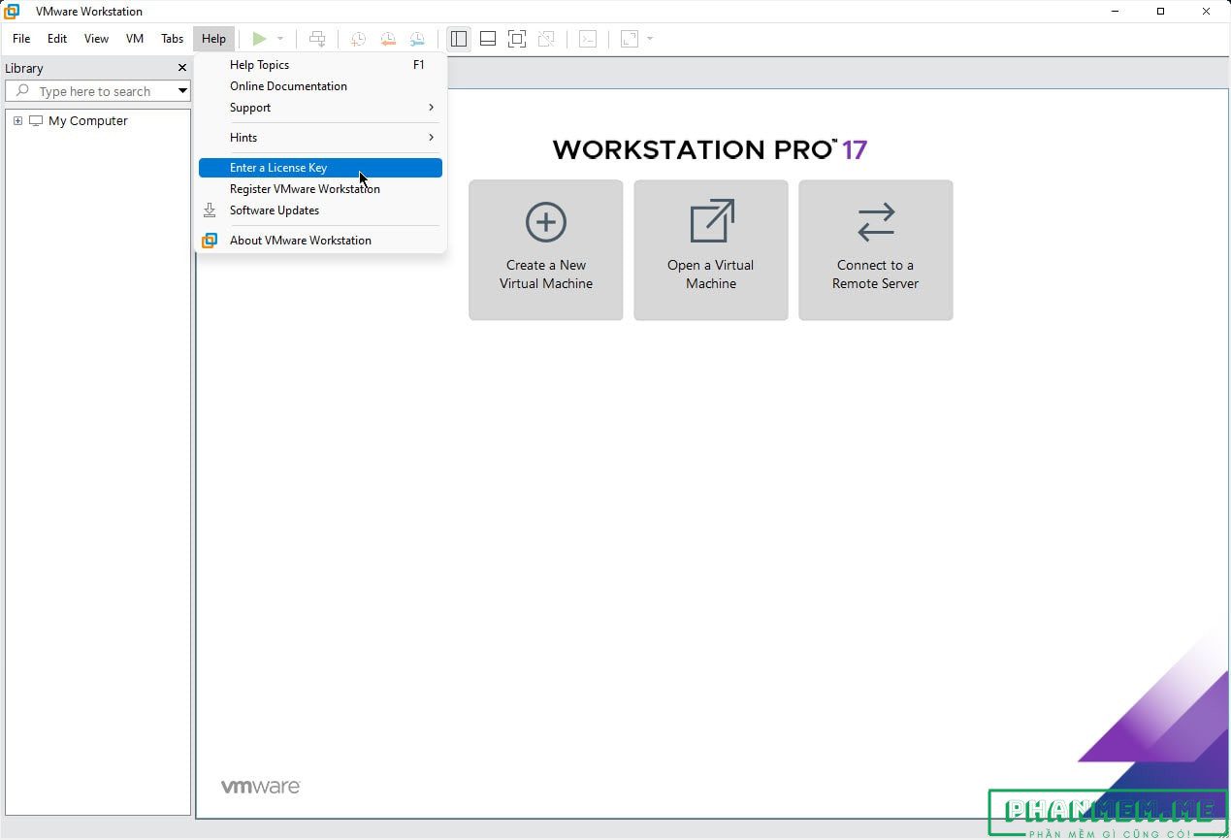The height and width of the screenshot is (840, 1231).
Task: Select My Computer in the library
Action: (x=88, y=121)
